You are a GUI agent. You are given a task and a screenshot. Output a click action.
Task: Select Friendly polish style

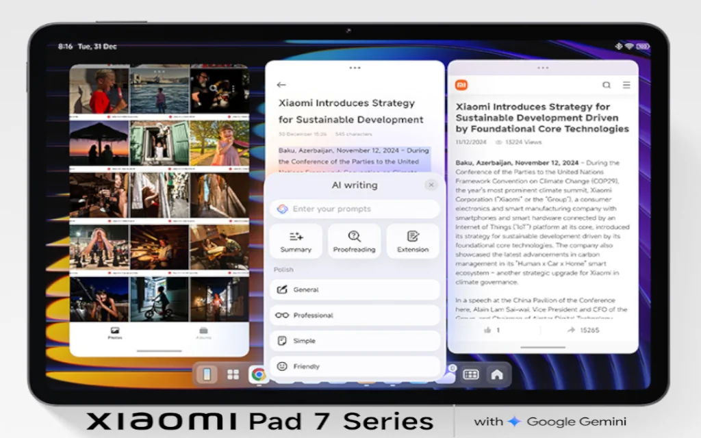[x=355, y=367]
